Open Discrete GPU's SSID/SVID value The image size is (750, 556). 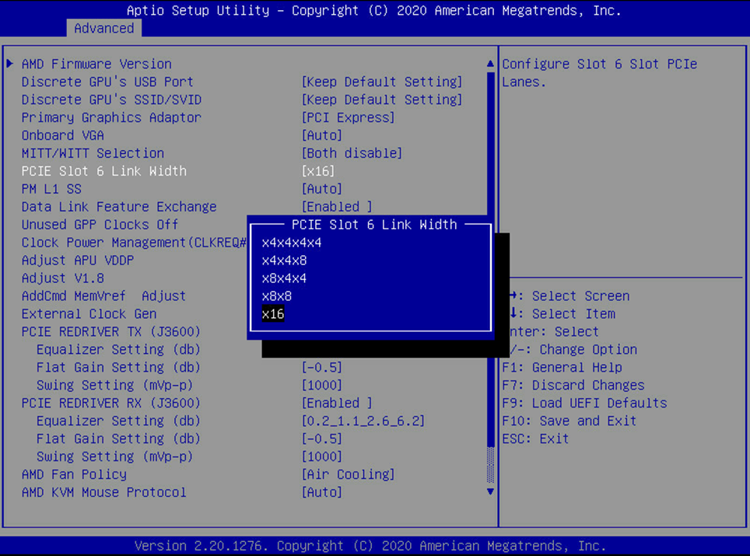(382, 100)
